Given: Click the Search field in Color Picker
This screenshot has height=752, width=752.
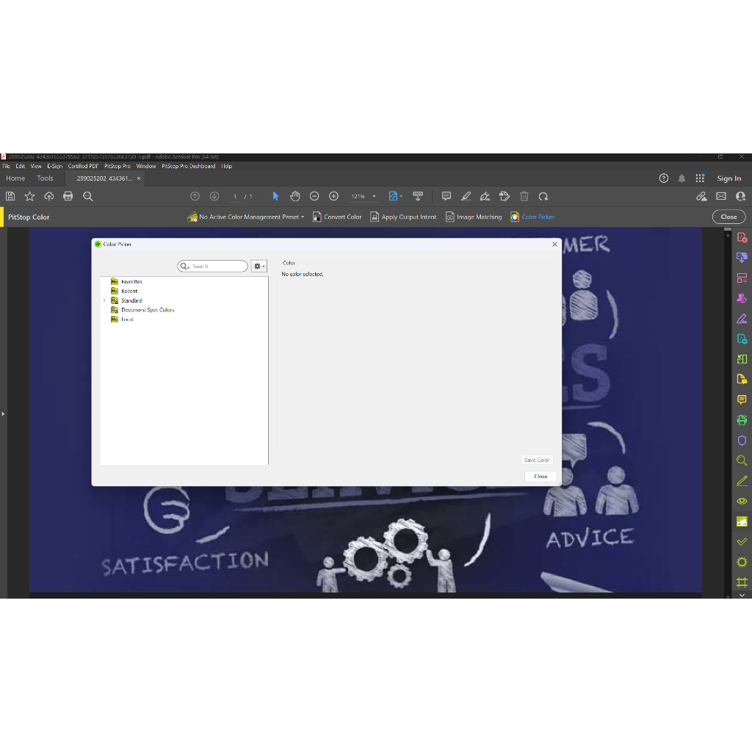Looking at the screenshot, I should pos(217,266).
